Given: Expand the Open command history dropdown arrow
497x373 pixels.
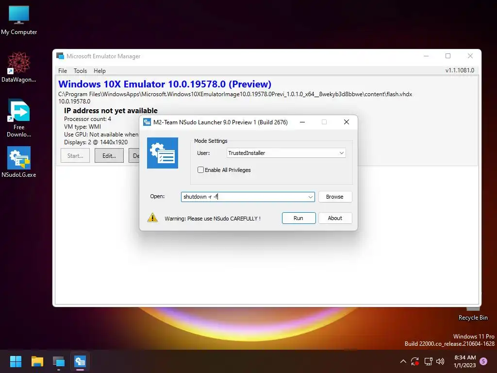Looking at the screenshot, I should tap(310, 197).
